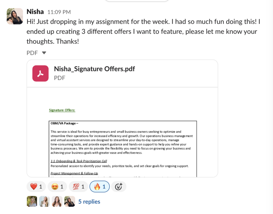
Task: Toggle the red heart reaction
Action: [x=36, y=187]
